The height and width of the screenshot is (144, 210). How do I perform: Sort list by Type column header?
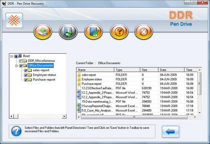[x=127, y=70]
